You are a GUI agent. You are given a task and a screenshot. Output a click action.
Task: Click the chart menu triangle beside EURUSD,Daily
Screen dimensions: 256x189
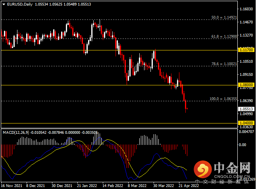[x=4, y=4]
